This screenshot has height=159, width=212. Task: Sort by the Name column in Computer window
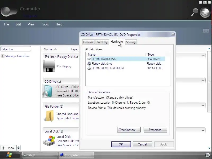[x=55, y=49]
